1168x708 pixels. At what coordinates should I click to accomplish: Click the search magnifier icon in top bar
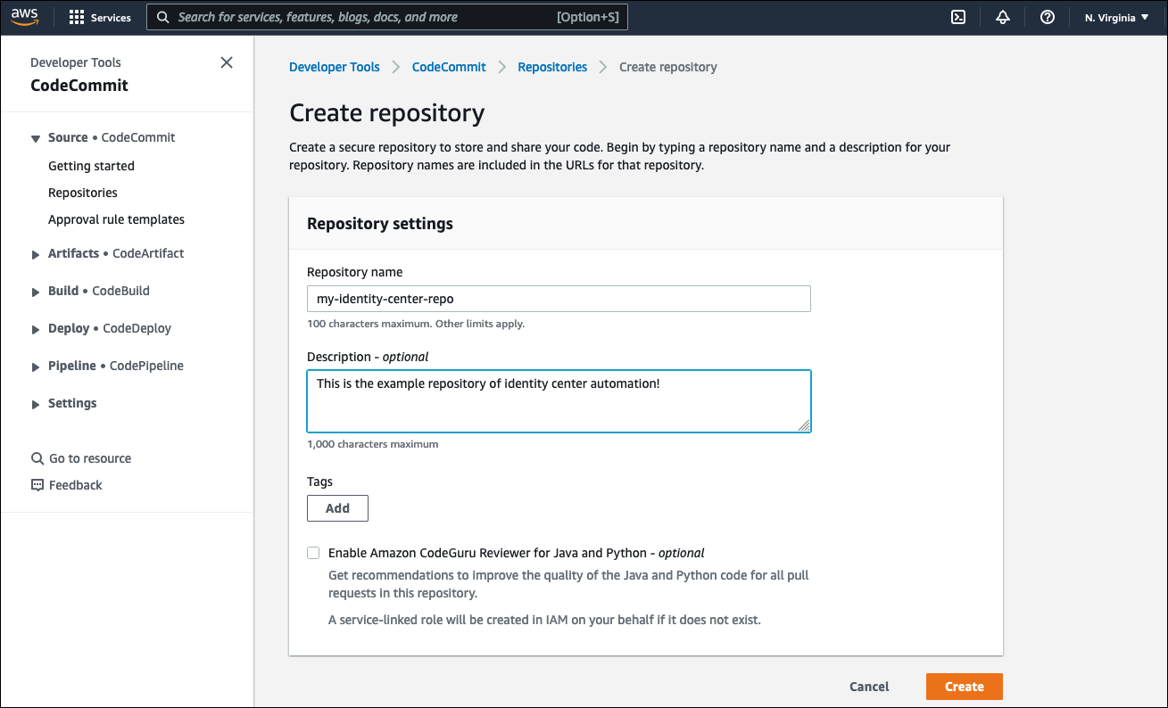[163, 17]
